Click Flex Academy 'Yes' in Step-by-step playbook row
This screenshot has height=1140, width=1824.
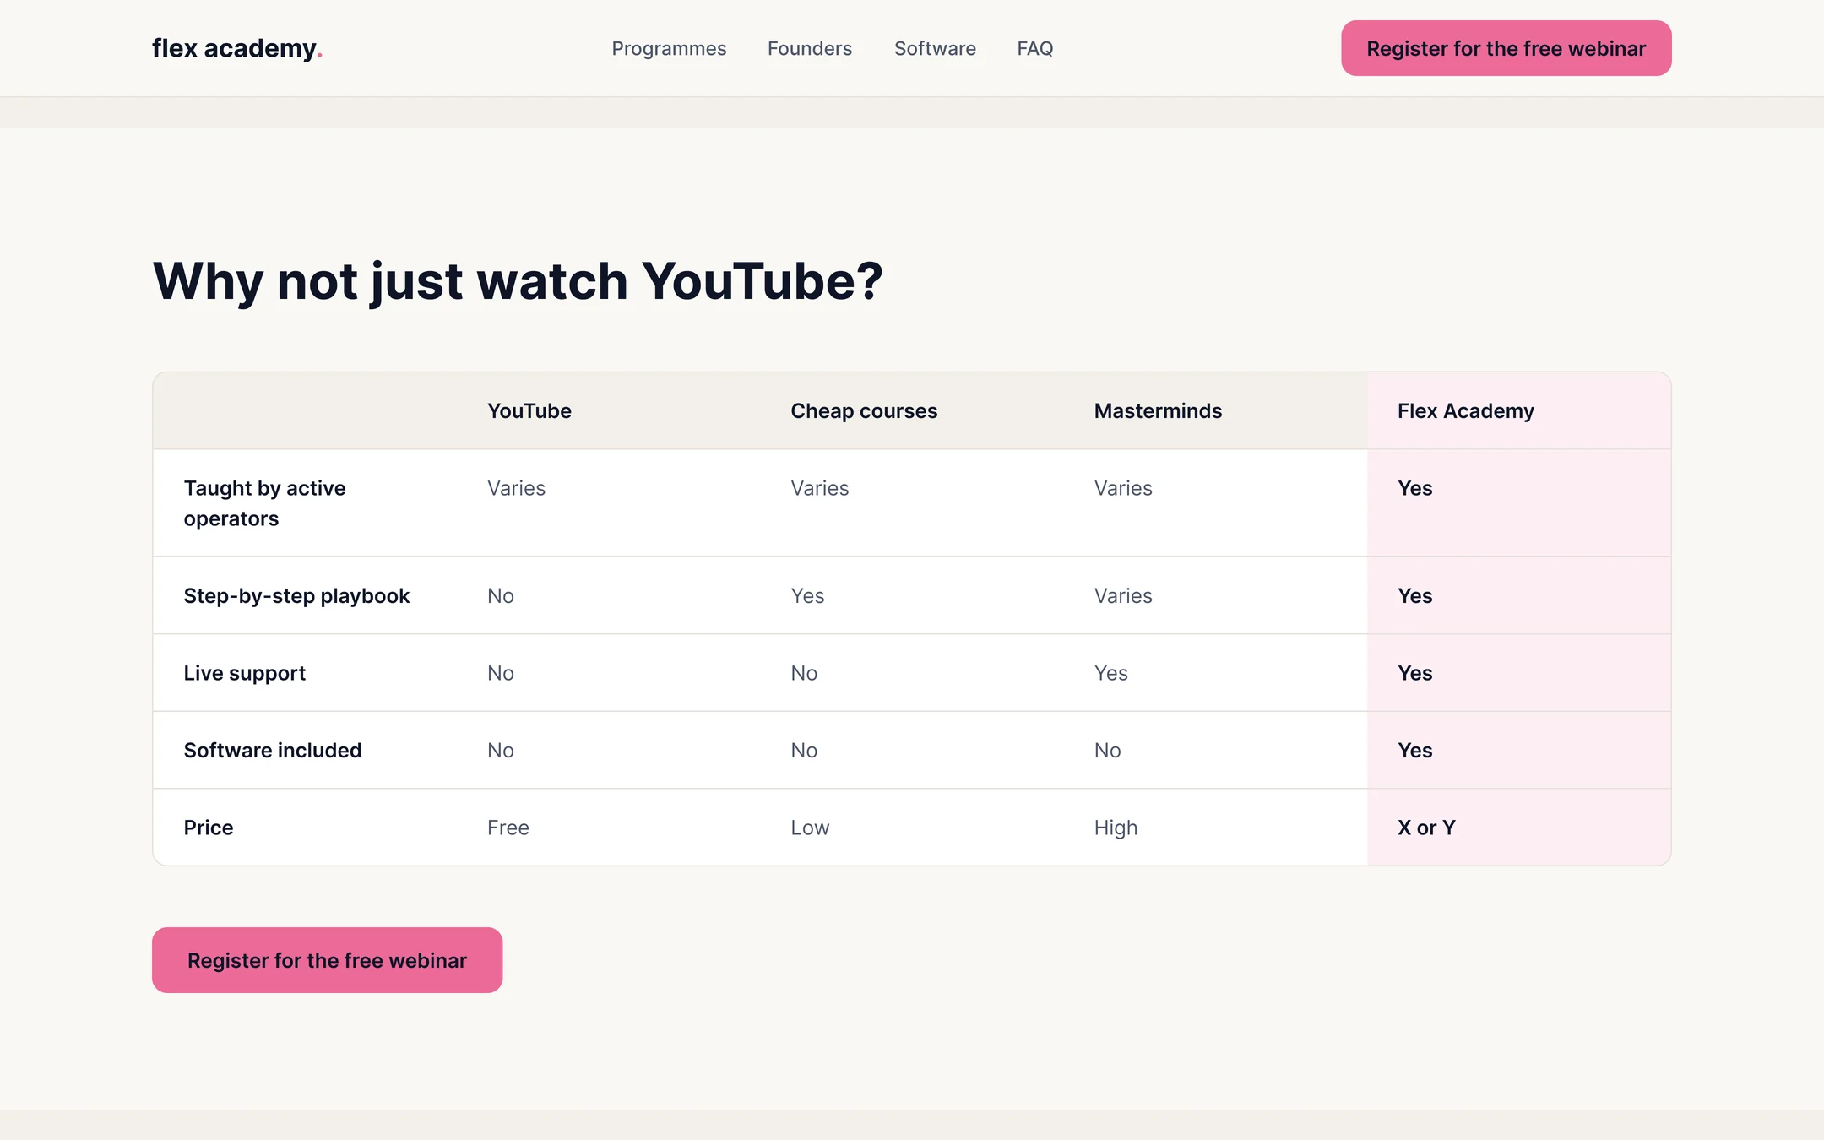[x=1415, y=595]
